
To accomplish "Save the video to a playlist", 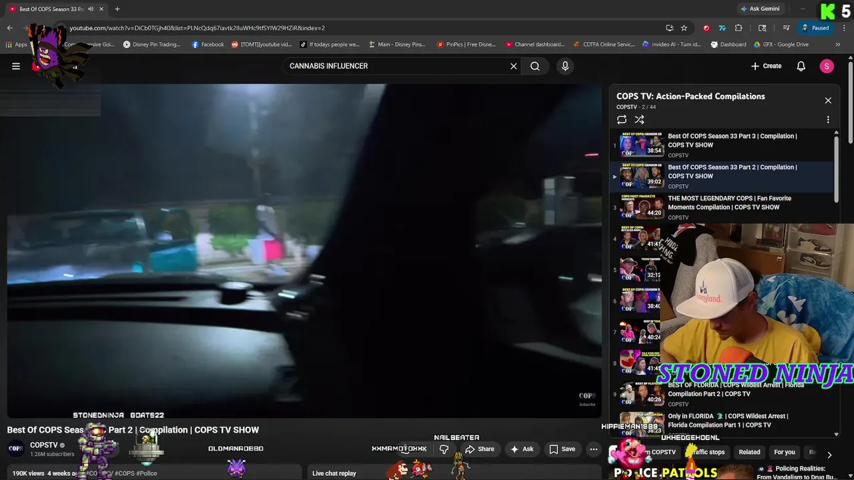I will [562, 449].
